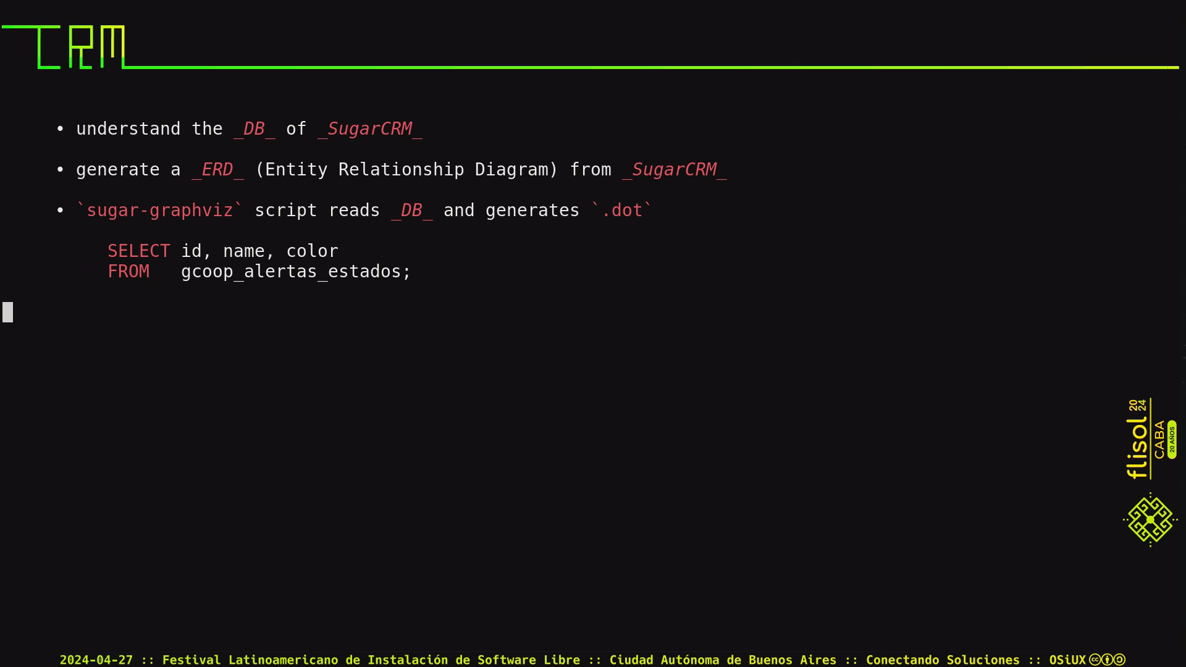Click "id, name, color" column list
Image resolution: width=1186 pixels, height=667 pixels.
[x=259, y=251]
